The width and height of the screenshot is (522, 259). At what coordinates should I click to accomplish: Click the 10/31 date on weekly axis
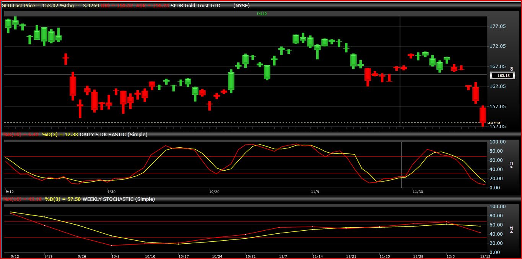250,256
